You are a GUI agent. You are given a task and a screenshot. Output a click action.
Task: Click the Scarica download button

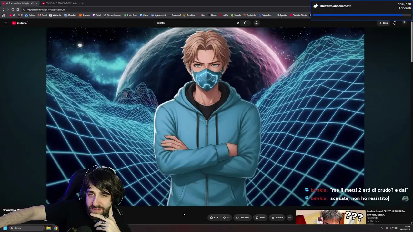click(277, 217)
